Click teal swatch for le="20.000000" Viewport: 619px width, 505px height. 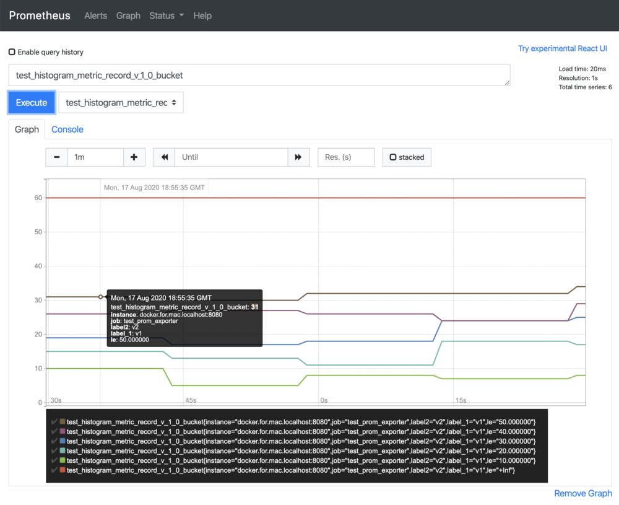pyautogui.click(x=63, y=450)
